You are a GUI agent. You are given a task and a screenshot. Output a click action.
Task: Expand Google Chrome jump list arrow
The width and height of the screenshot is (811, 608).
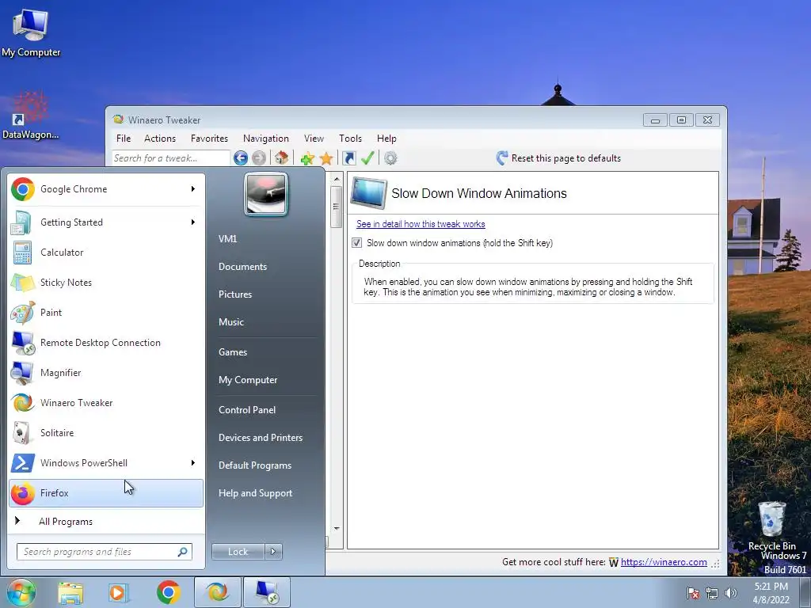click(193, 189)
